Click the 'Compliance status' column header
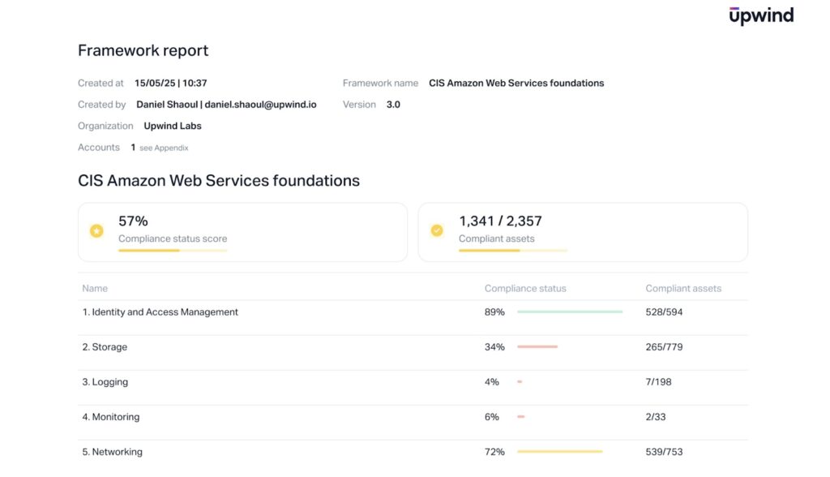 525,288
